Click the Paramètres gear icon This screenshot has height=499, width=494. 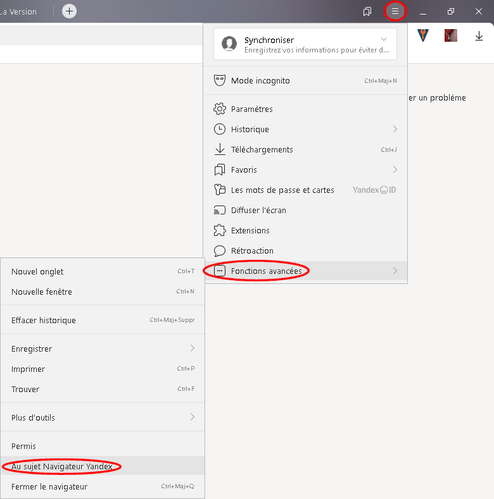click(x=220, y=109)
